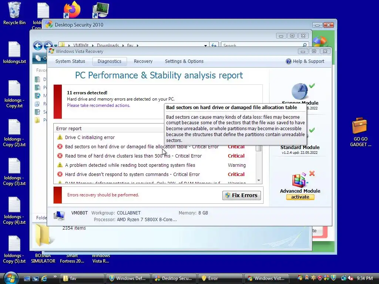
Task: Click the Explorer back arrow button
Action: coord(38,45)
